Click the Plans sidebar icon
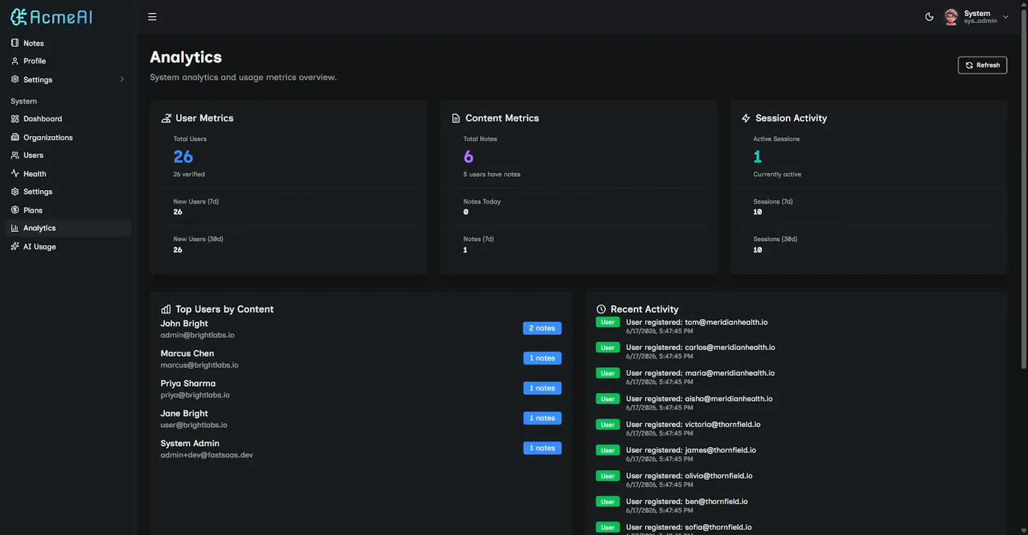 pos(15,210)
